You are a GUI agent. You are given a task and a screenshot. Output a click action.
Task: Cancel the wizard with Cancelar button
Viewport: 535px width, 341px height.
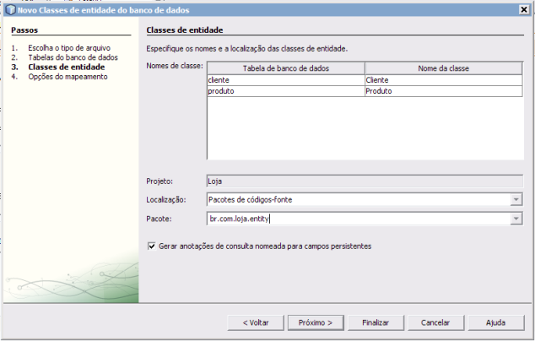(x=435, y=322)
